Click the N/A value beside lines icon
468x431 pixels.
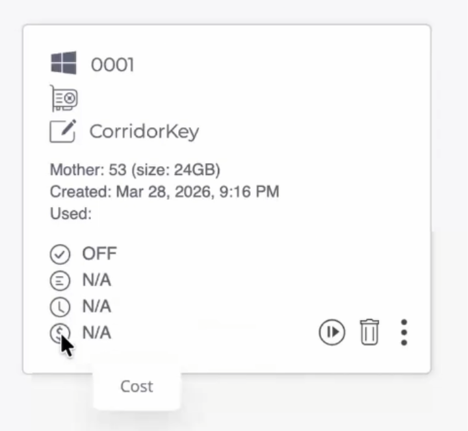pos(97,280)
